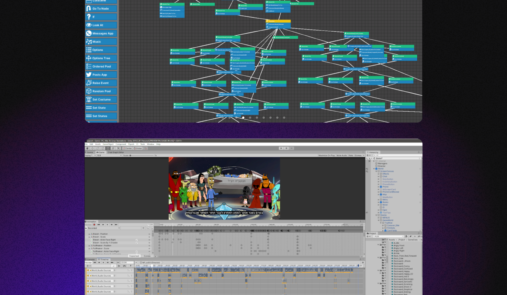Select the Hand tool in Unity toolbar

[87, 148]
